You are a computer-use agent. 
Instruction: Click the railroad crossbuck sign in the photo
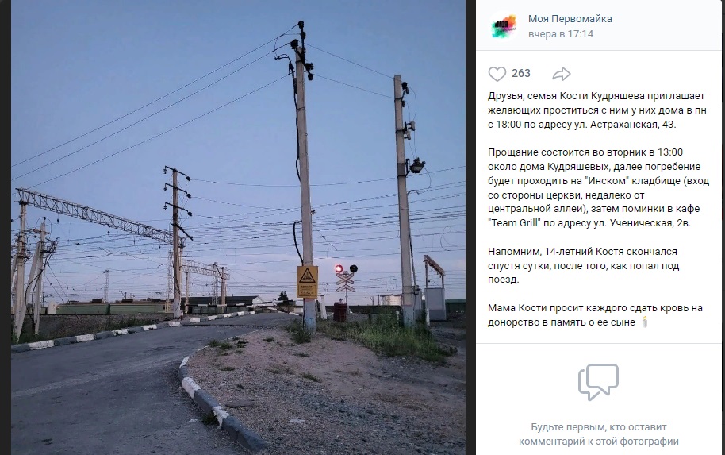pos(345,283)
